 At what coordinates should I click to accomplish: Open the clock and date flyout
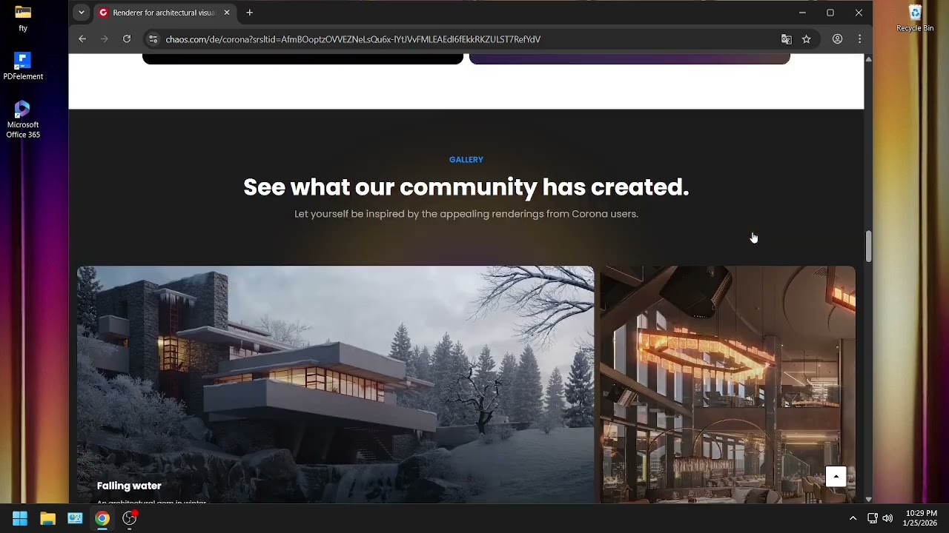click(x=921, y=518)
